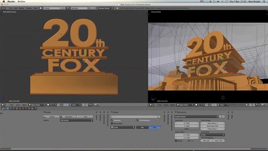Remove render preset with minus icon
This screenshot has width=268, height=151.
click(223, 117)
